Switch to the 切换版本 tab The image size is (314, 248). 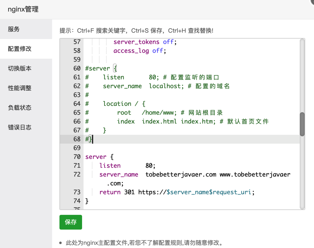click(19, 68)
